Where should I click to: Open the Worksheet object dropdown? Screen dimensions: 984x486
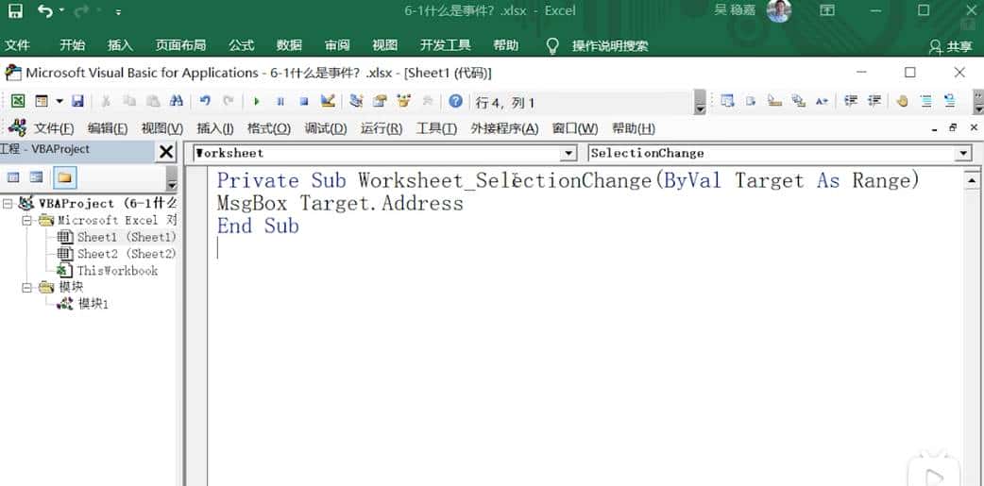click(x=568, y=153)
